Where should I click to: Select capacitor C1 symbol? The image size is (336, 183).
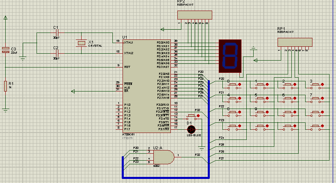click(x=57, y=33)
